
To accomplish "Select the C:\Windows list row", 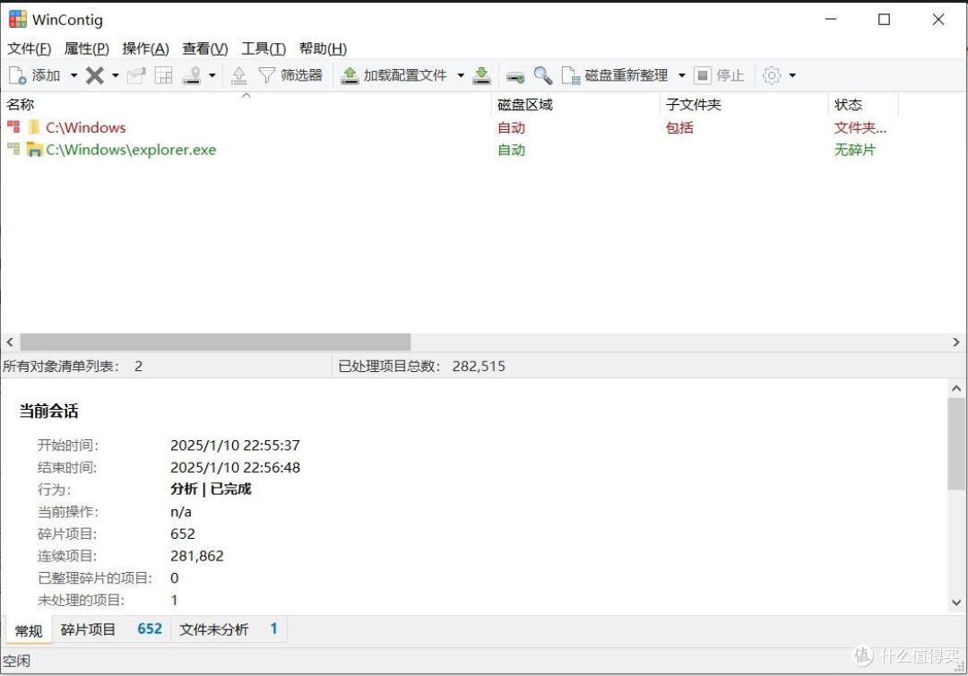I will [451, 127].
